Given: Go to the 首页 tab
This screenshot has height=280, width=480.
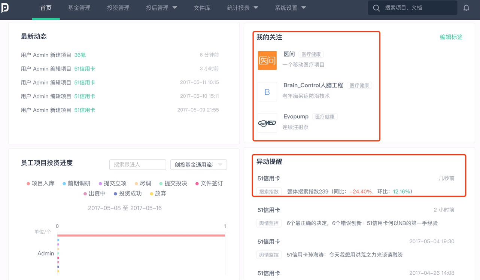Looking at the screenshot, I should pyautogui.click(x=46, y=8).
